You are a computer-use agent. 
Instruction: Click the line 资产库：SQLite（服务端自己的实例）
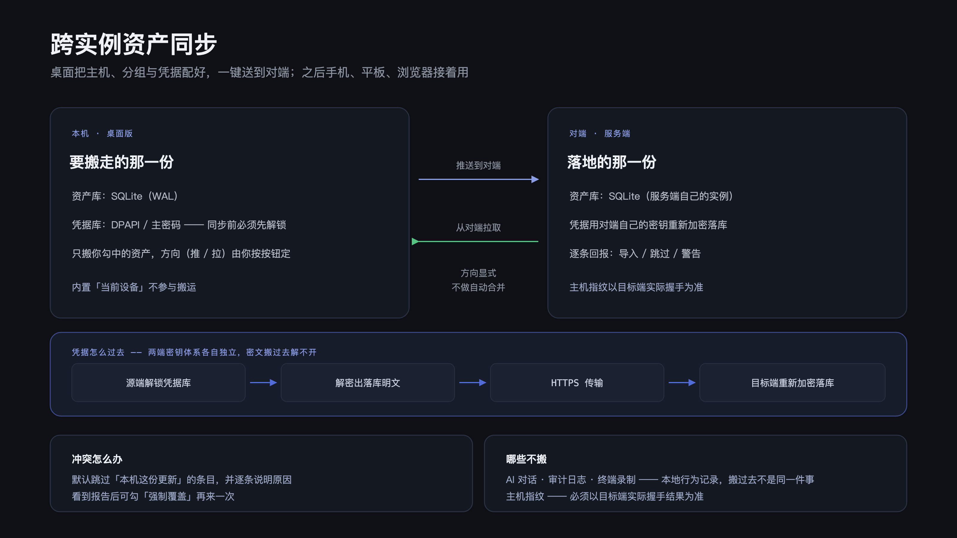coord(652,196)
